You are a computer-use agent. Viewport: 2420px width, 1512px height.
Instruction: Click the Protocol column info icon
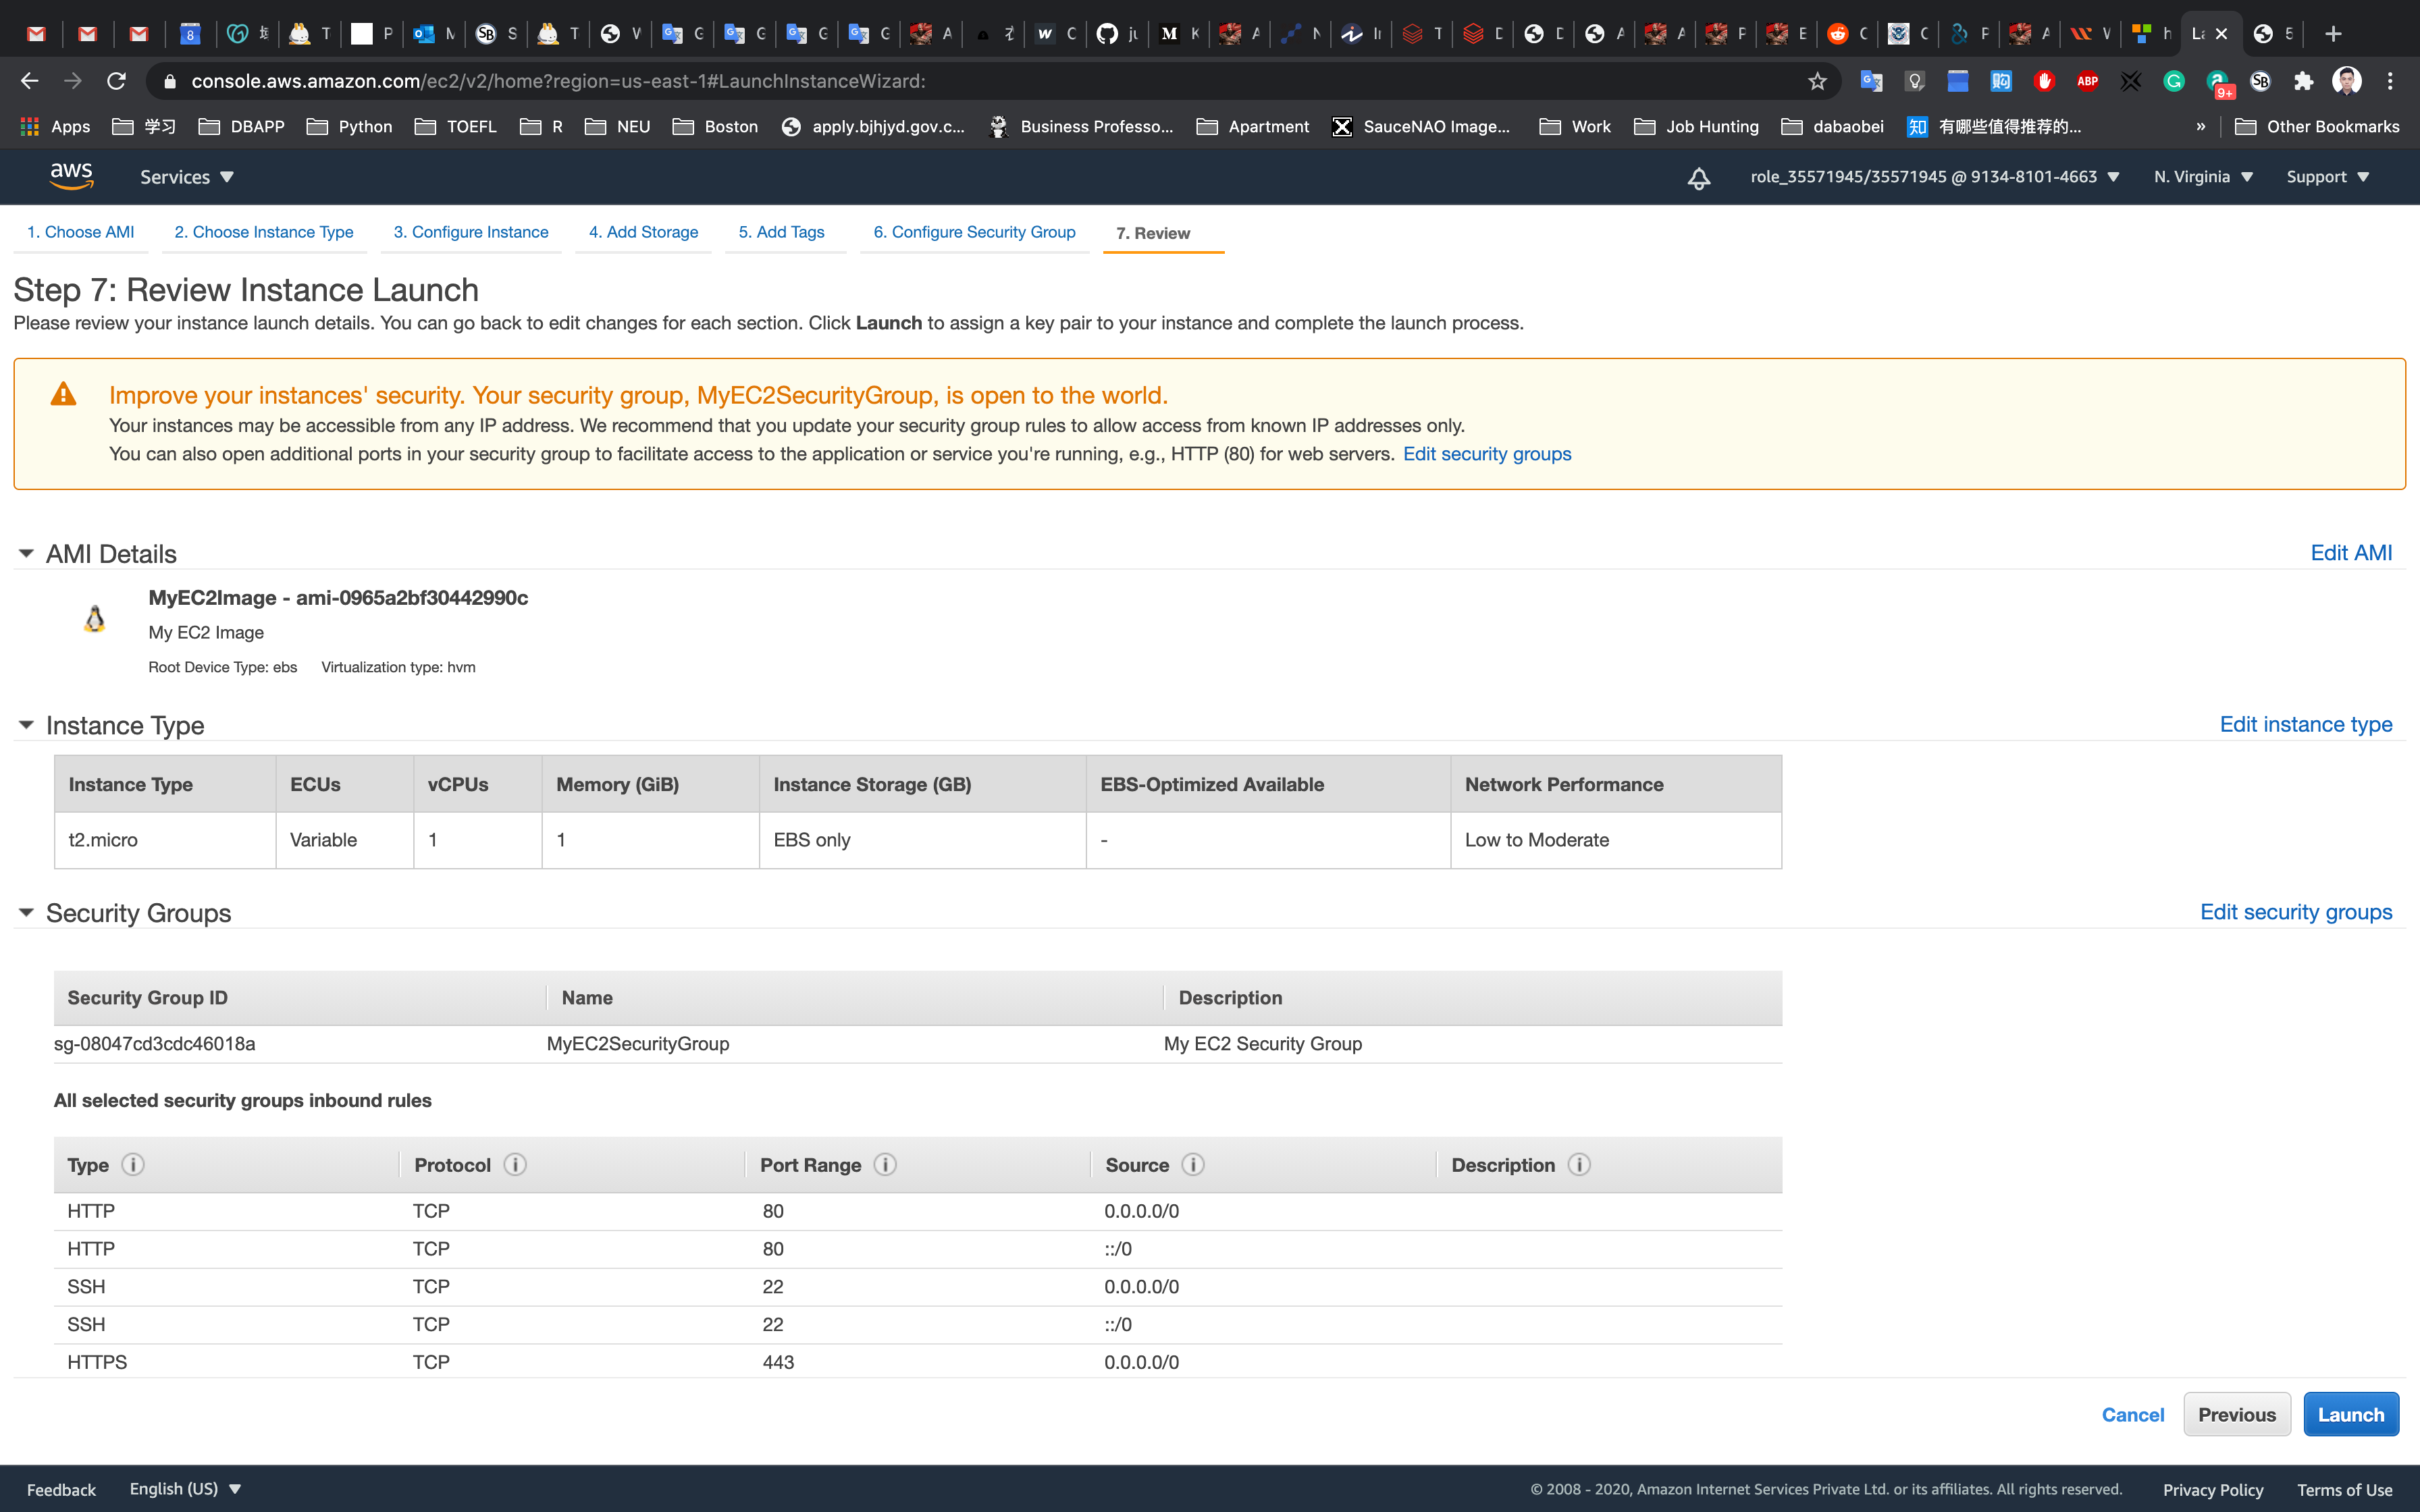(x=515, y=1165)
